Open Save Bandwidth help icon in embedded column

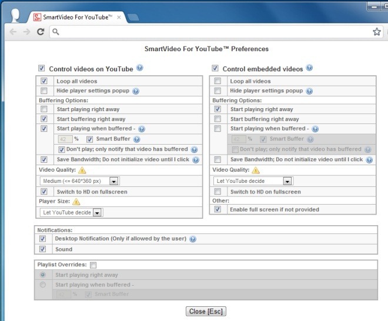[x=369, y=160]
